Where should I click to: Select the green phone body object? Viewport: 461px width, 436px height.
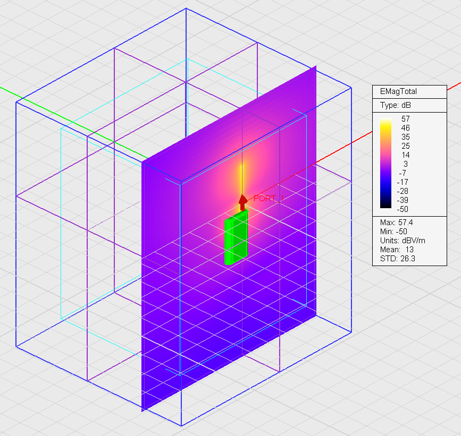[236, 238]
